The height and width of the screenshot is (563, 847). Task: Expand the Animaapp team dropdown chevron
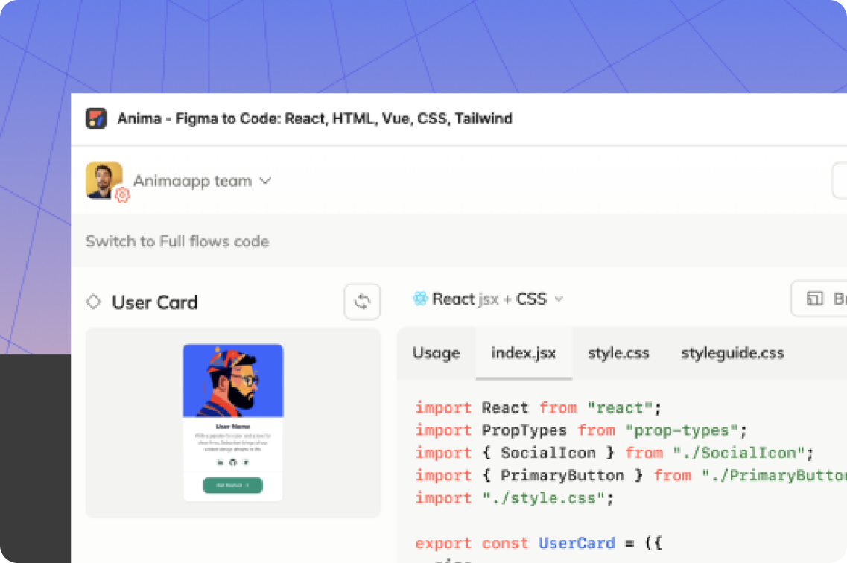click(x=264, y=181)
